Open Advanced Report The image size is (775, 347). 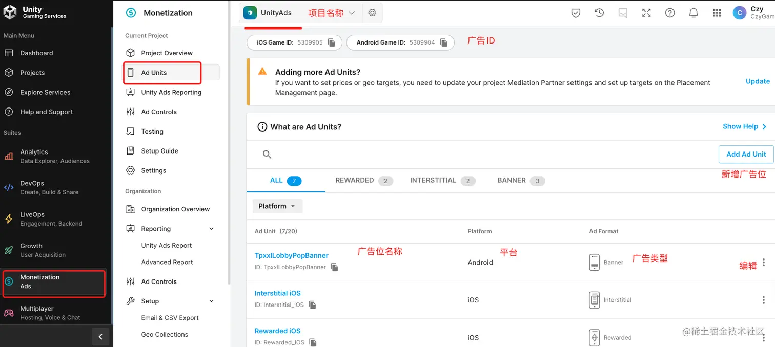tap(167, 262)
